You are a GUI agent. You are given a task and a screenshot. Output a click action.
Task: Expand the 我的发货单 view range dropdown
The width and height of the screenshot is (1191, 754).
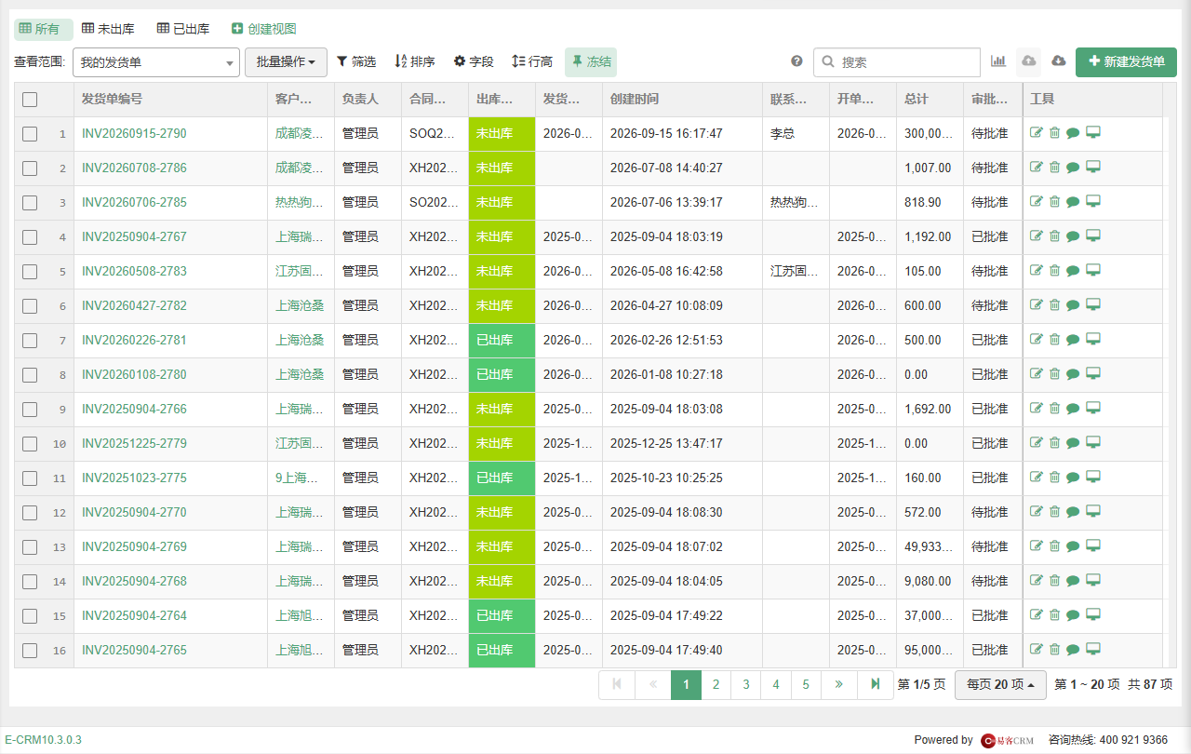point(156,62)
